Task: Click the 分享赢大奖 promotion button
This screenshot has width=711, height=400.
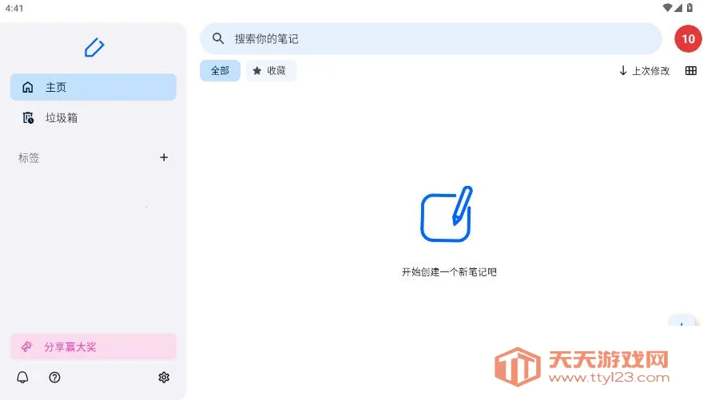Action: point(93,347)
